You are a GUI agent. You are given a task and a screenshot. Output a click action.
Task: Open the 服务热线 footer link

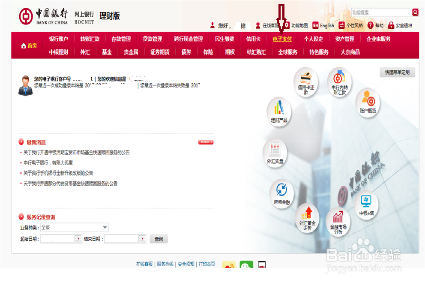(x=165, y=264)
